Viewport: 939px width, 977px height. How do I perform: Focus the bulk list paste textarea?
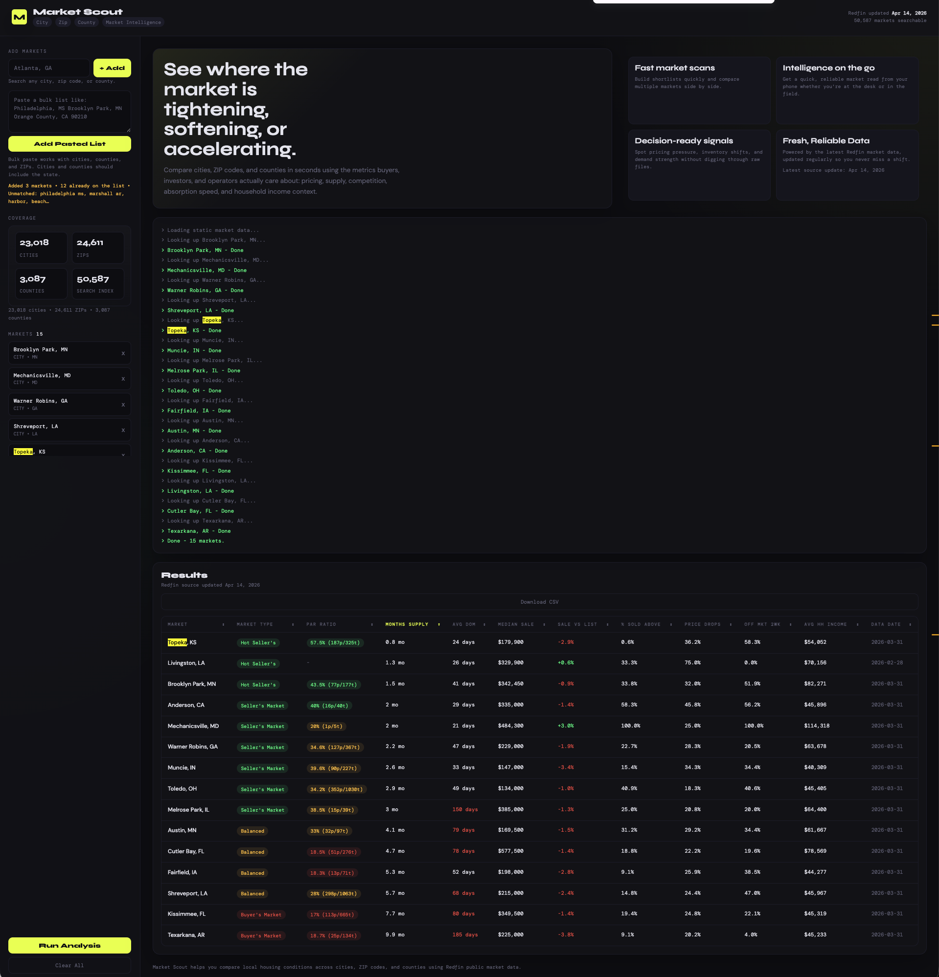pos(70,112)
